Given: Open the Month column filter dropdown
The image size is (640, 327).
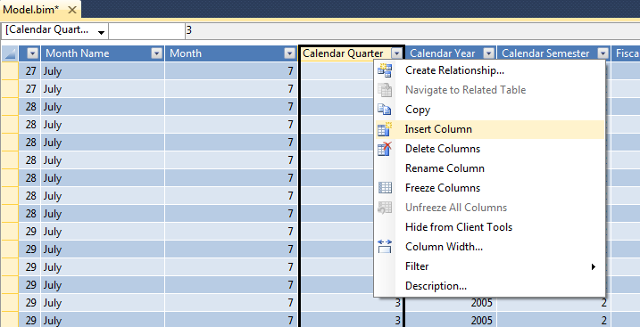Looking at the screenshot, I should pos(290,53).
